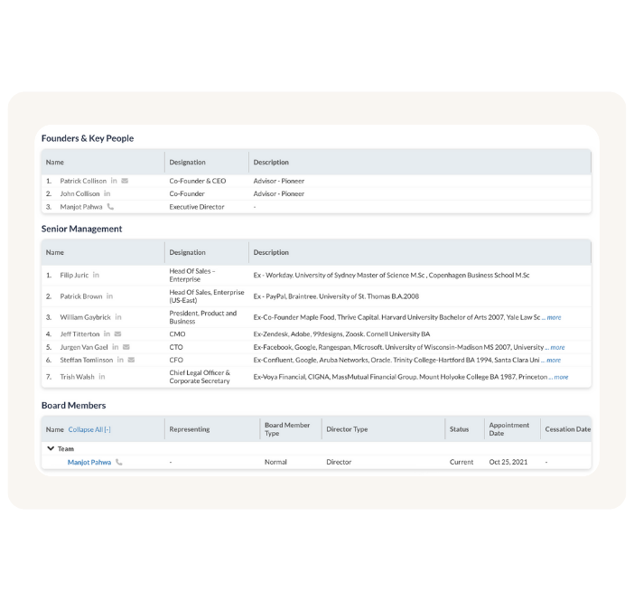Screen dimensions: 634x601
Task: Expand more in Steffan Tomlinson's description
Action: pos(554,361)
